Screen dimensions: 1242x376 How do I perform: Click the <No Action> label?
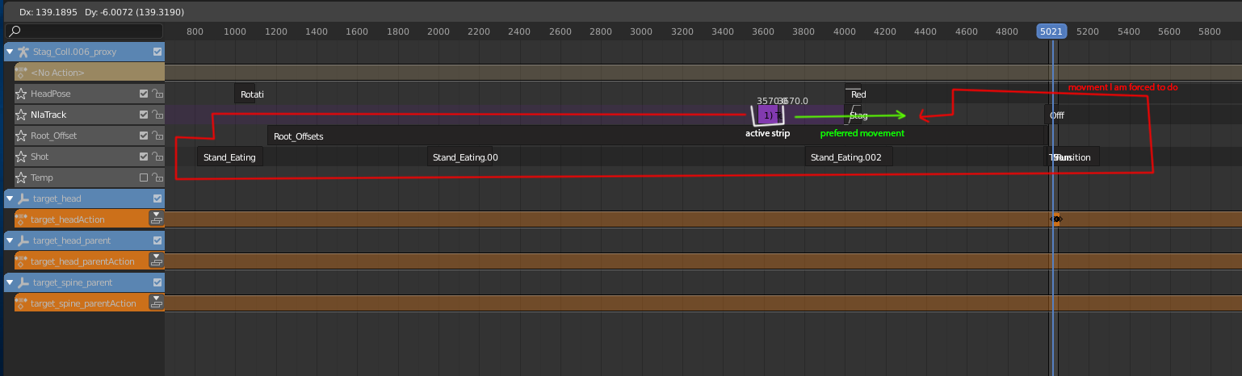point(57,73)
